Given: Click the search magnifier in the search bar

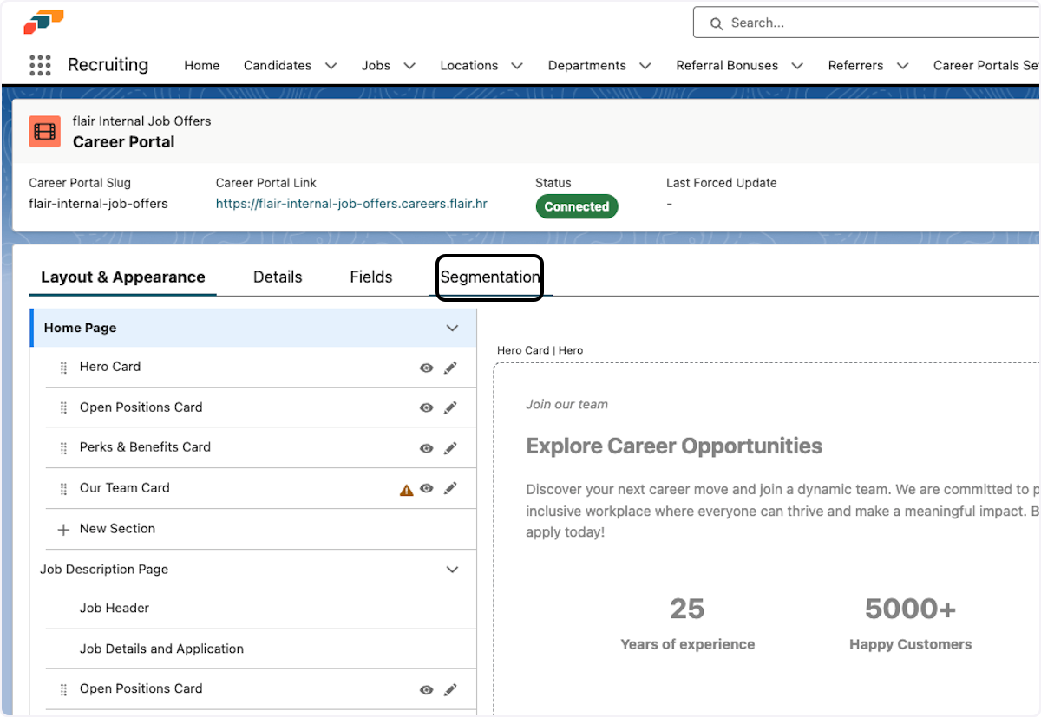Looking at the screenshot, I should 717,23.
